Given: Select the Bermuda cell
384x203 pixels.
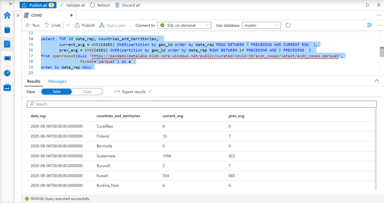Looking at the screenshot, I should point(104,146).
